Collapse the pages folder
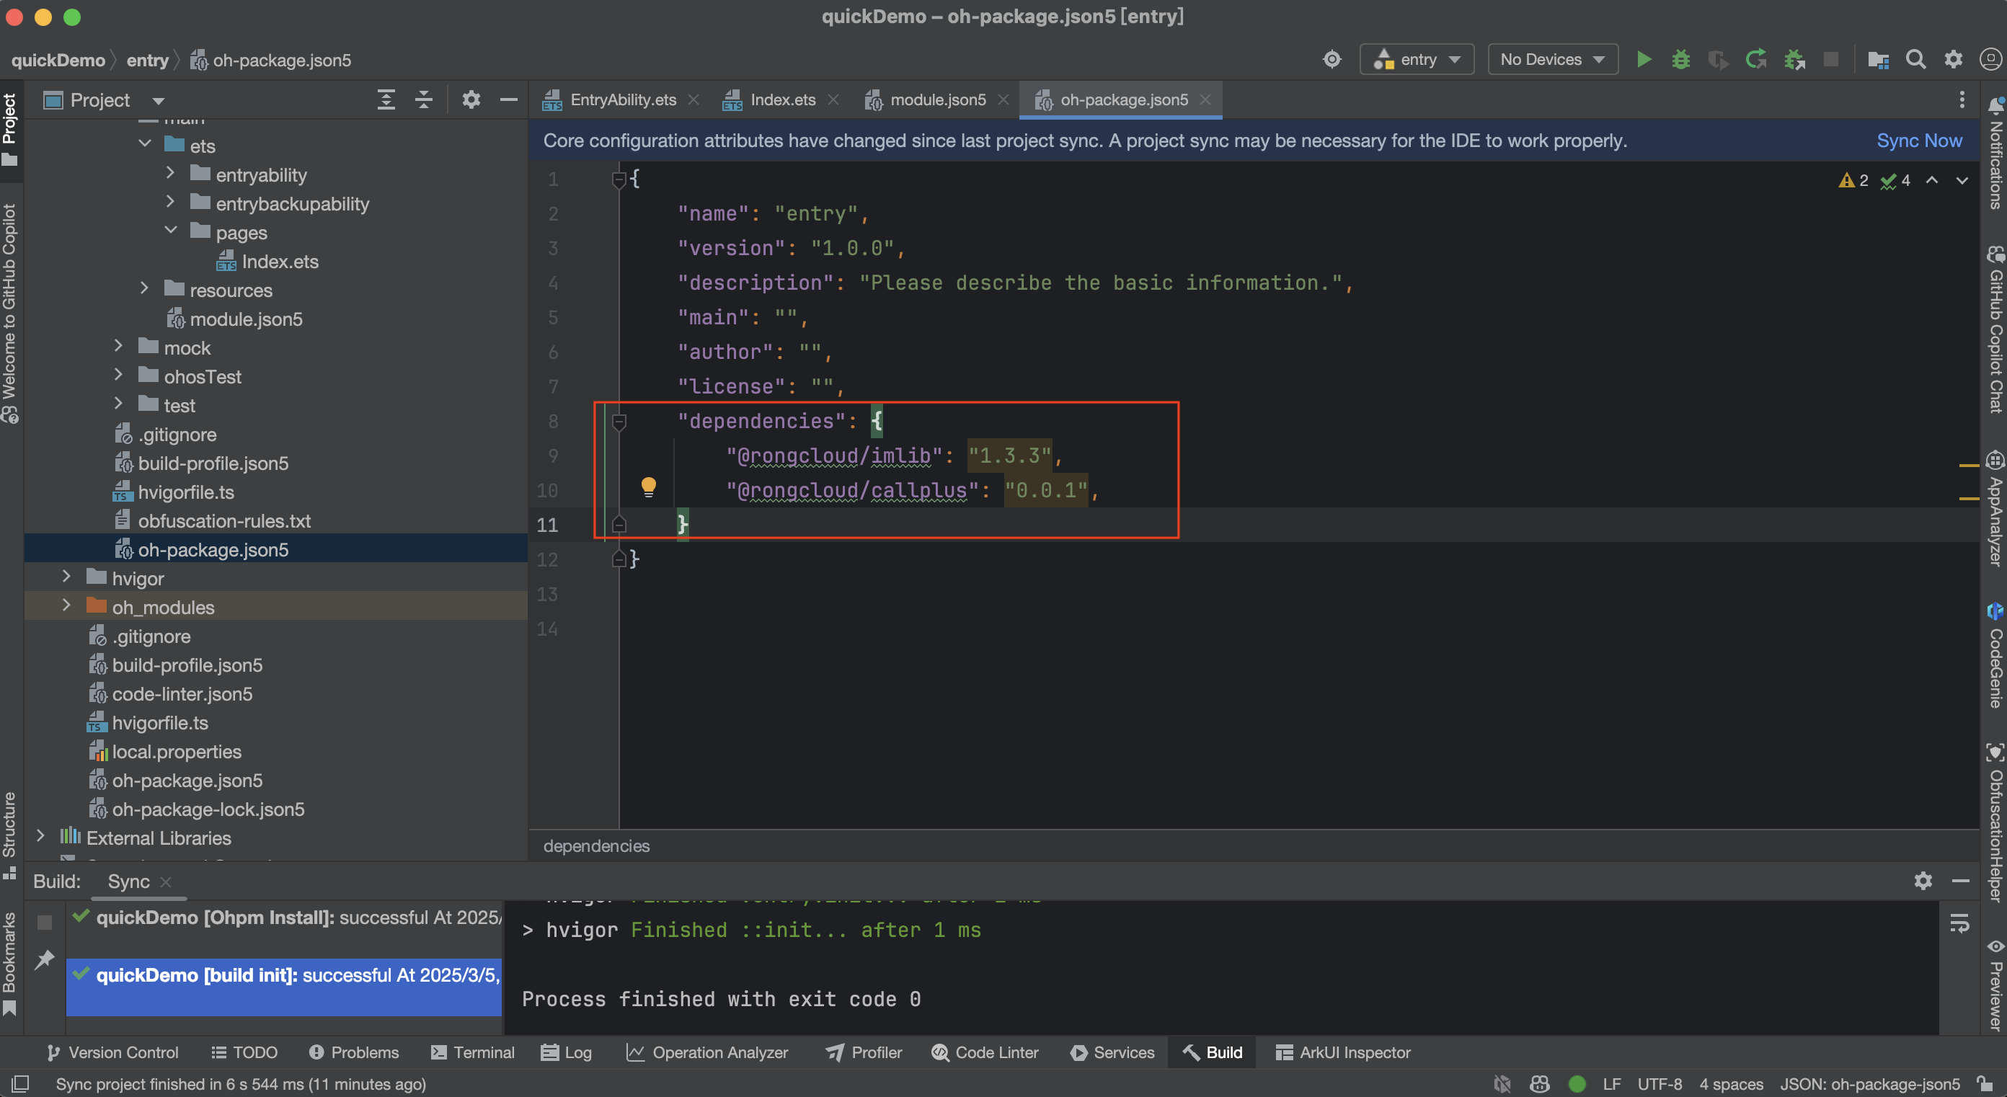 pos(171,231)
